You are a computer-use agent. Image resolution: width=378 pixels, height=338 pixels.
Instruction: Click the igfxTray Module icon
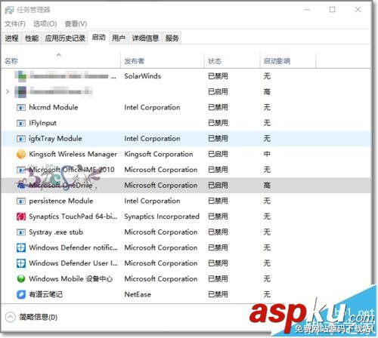(x=21, y=139)
